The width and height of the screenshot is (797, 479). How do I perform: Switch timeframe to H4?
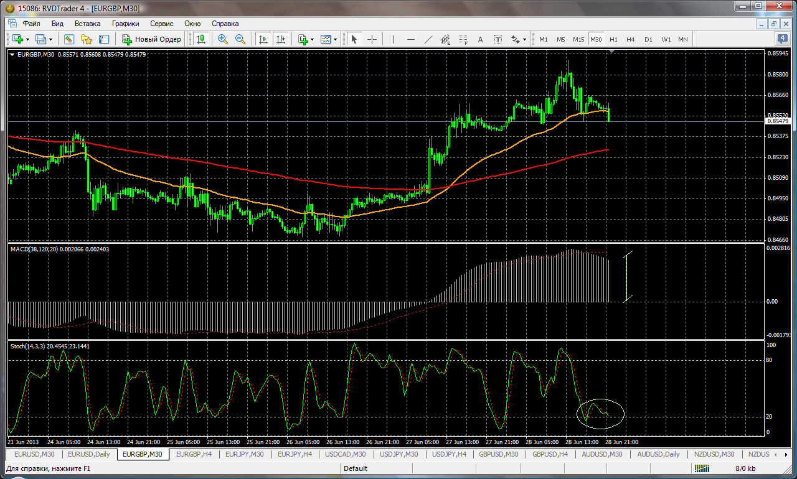coord(630,39)
